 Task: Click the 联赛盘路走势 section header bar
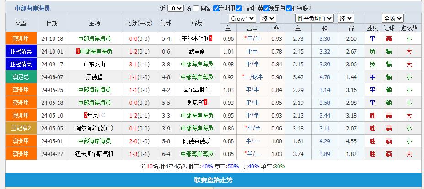pos(213,180)
